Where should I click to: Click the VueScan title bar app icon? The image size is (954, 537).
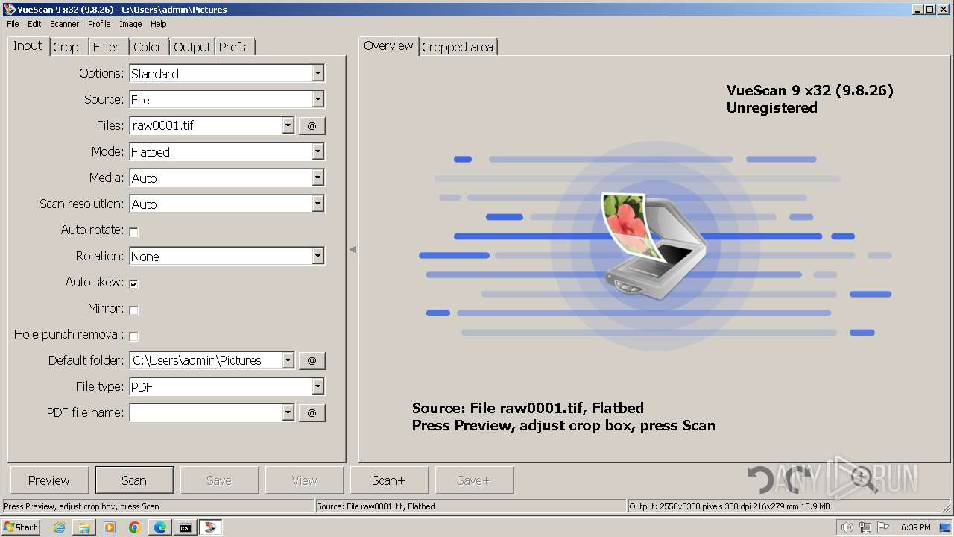coord(10,10)
